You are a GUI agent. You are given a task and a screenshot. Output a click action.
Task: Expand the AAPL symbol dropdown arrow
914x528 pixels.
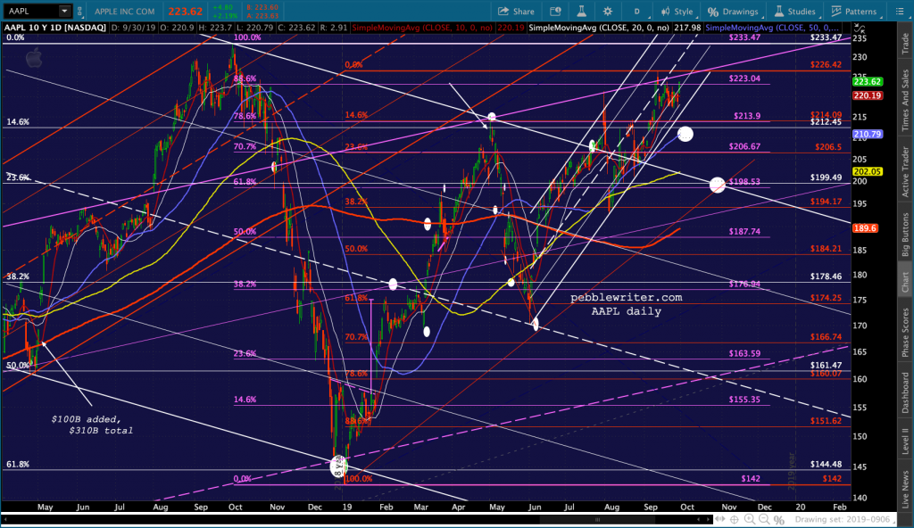click(64, 11)
